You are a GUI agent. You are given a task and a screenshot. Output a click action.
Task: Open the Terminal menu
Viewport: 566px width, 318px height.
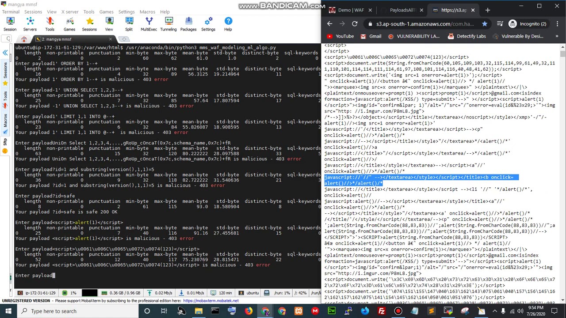[11, 12]
